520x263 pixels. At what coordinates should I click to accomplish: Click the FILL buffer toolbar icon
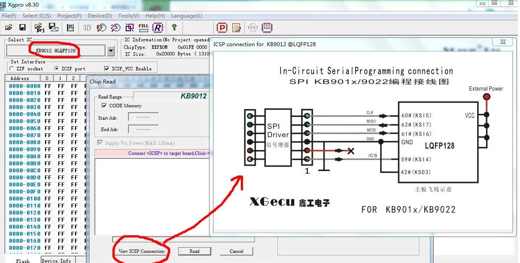tap(144, 27)
